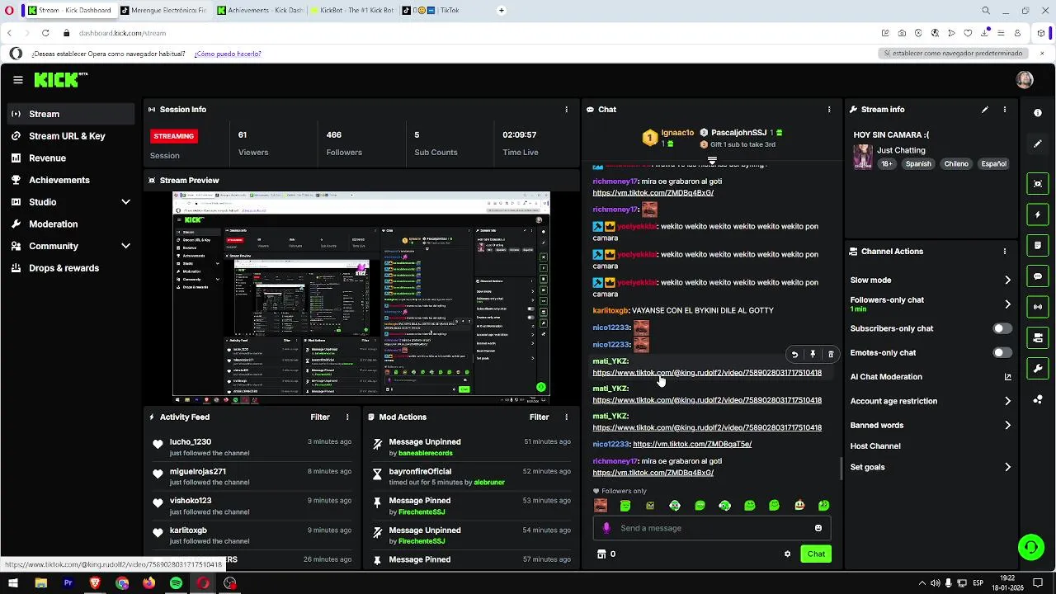Viewport: 1056px width, 594px height.
Task: Open Drops & rewards page
Action: (71, 268)
